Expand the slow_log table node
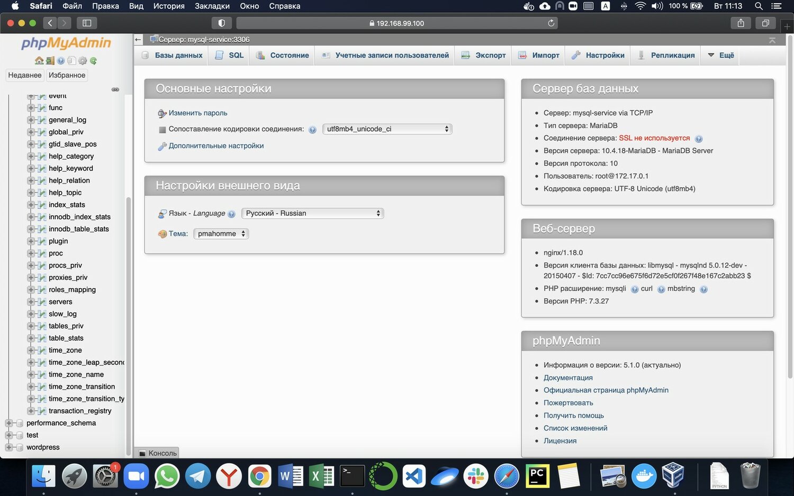 tap(31, 314)
